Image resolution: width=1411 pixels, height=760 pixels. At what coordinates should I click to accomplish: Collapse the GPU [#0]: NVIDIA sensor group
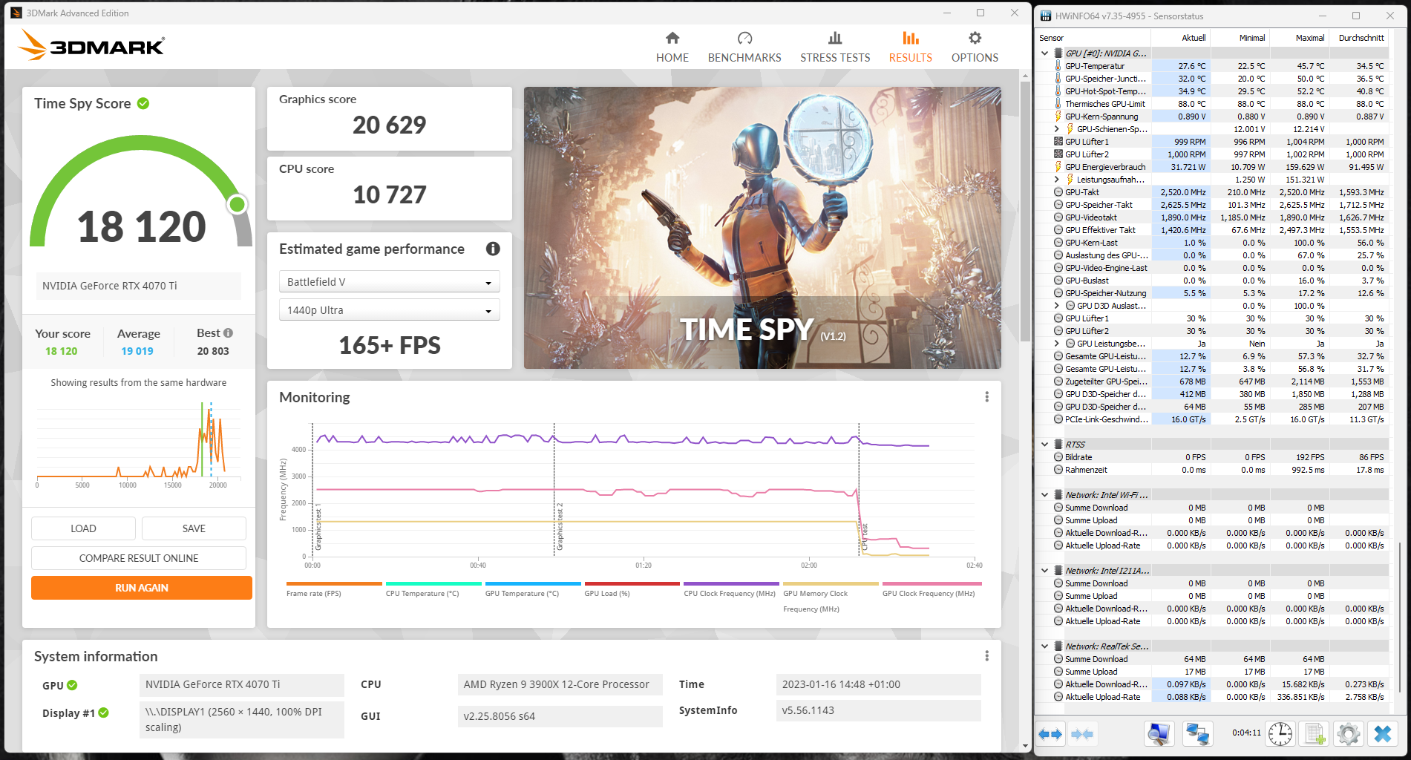coord(1045,53)
